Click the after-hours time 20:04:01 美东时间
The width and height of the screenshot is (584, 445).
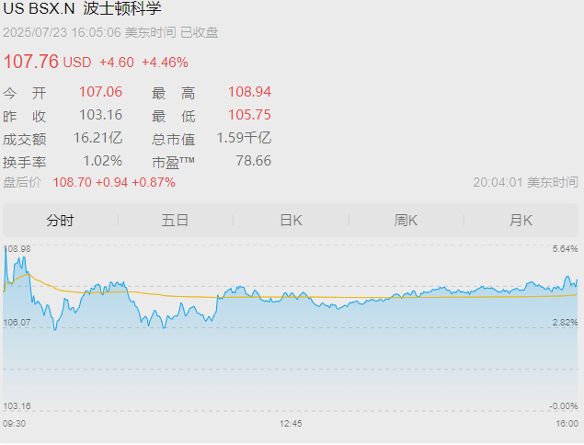[x=525, y=182]
